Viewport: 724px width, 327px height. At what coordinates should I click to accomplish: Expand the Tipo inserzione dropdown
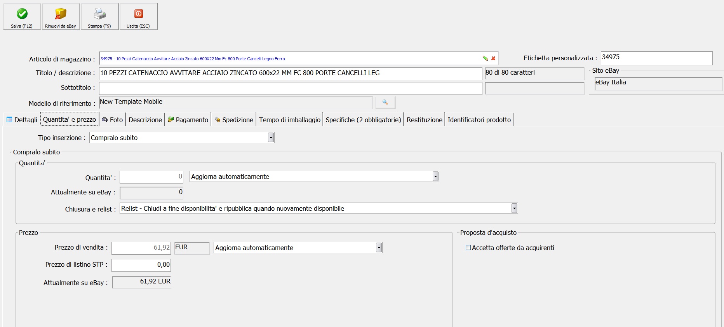(271, 138)
